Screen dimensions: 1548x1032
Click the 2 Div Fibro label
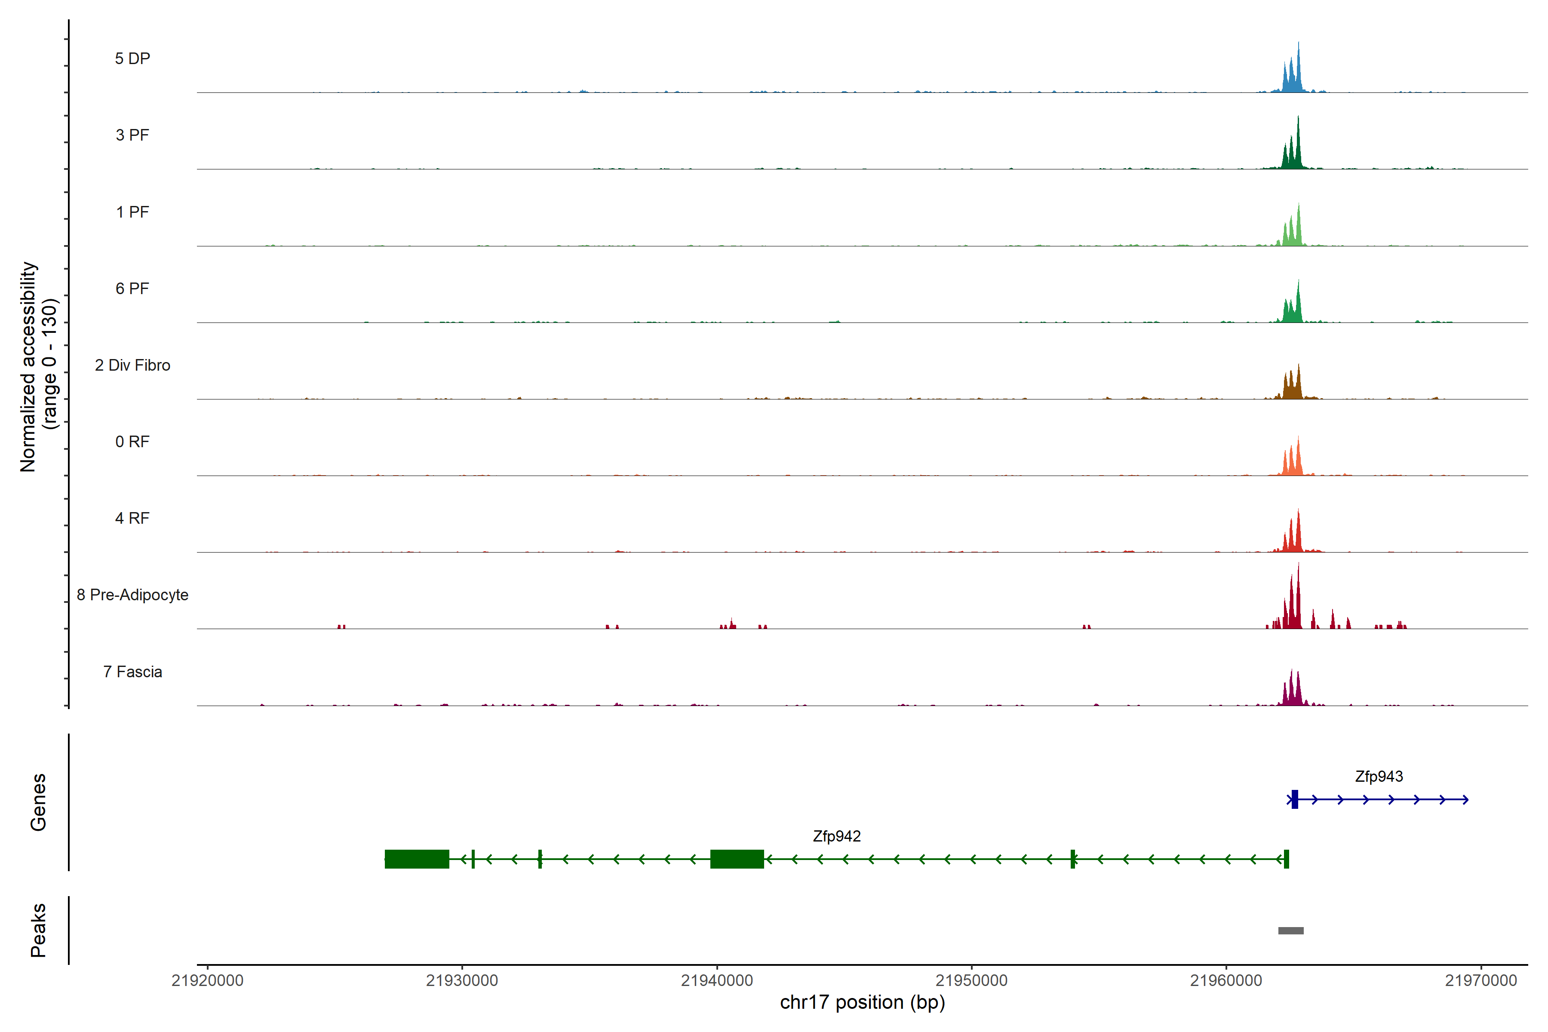pyautogui.click(x=132, y=365)
